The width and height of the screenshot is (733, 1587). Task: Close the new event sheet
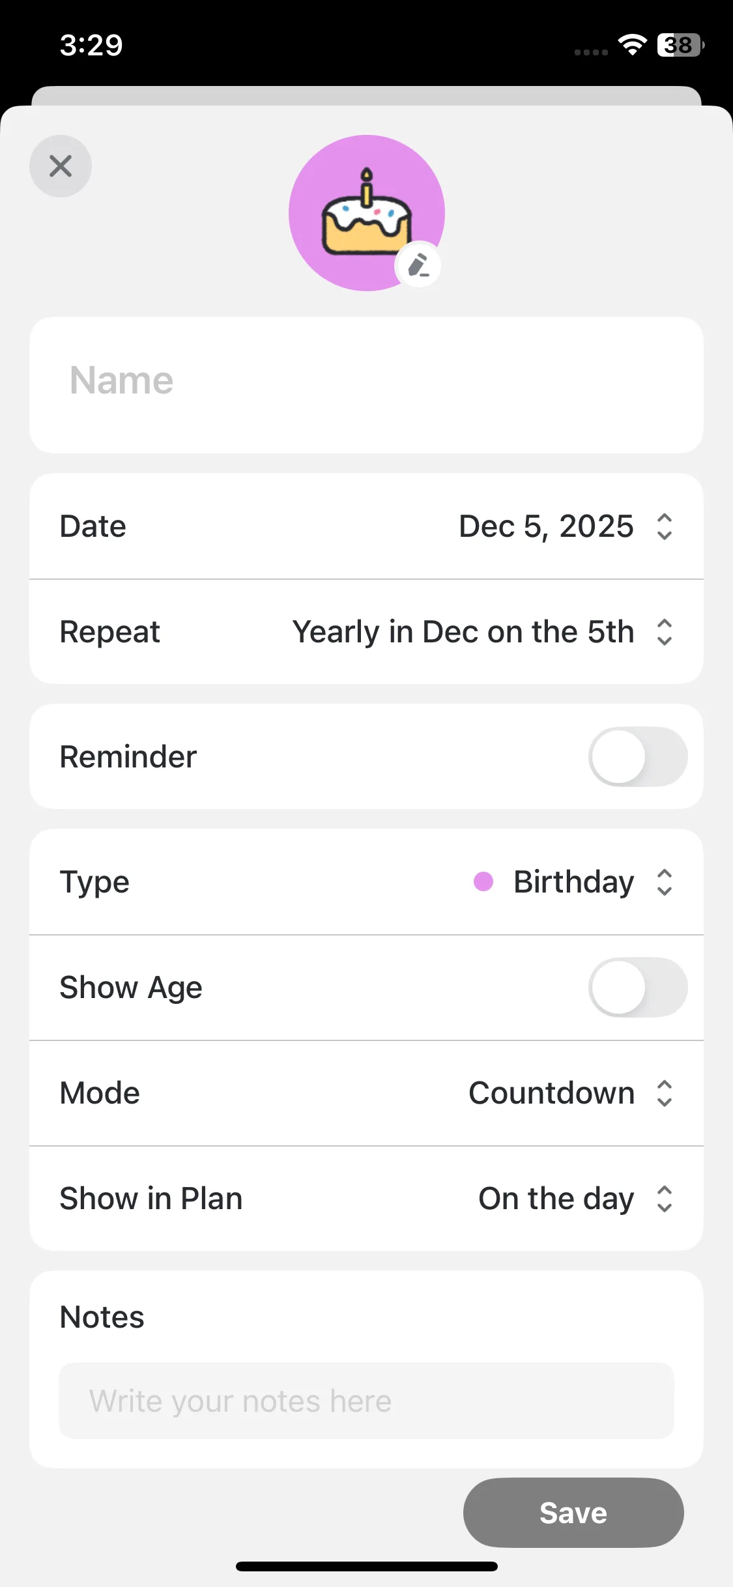(x=61, y=166)
